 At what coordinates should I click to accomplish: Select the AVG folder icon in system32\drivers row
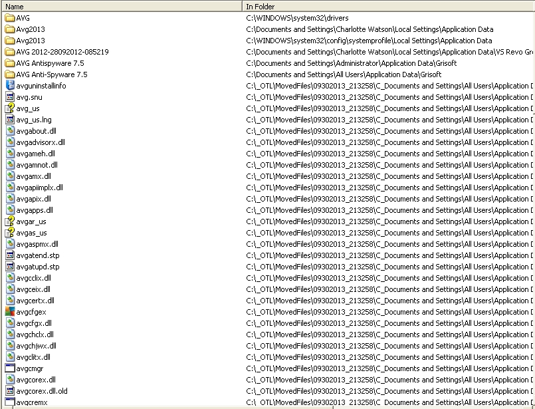(10, 18)
